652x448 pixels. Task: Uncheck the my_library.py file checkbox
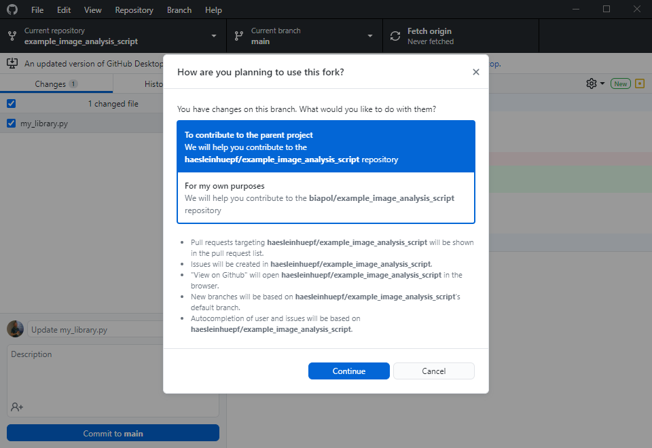pos(11,124)
